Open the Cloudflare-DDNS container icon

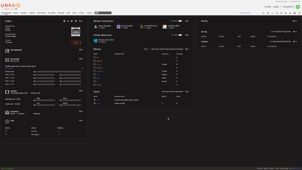(165, 27)
